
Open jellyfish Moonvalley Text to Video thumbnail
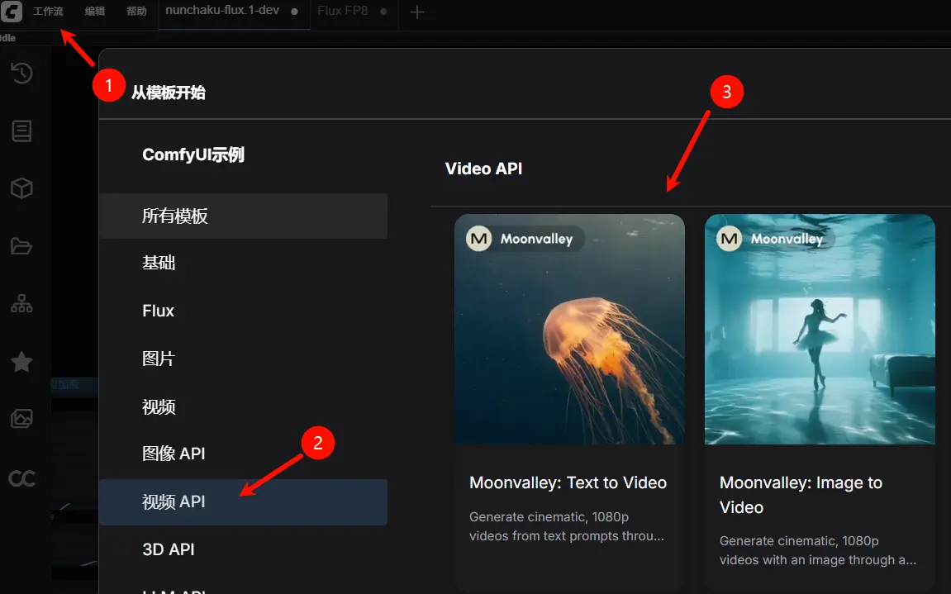[569, 329]
